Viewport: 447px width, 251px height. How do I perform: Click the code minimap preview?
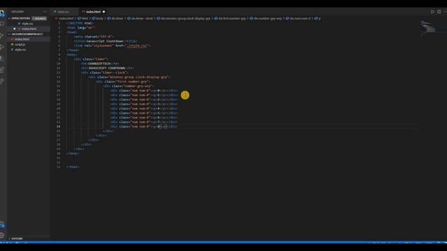point(427,29)
